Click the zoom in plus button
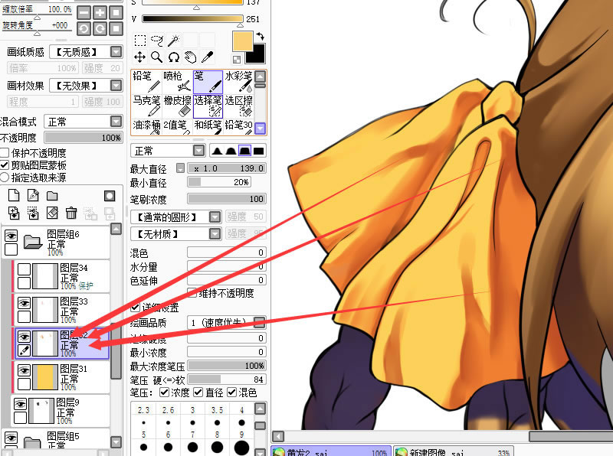This screenshot has height=456, width=613. [x=100, y=13]
